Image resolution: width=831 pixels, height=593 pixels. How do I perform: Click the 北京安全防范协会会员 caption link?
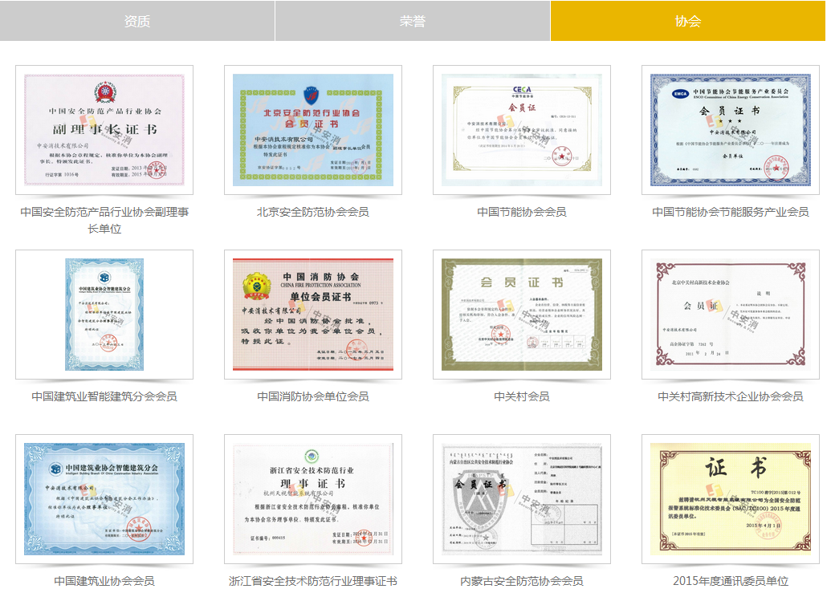click(x=313, y=212)
